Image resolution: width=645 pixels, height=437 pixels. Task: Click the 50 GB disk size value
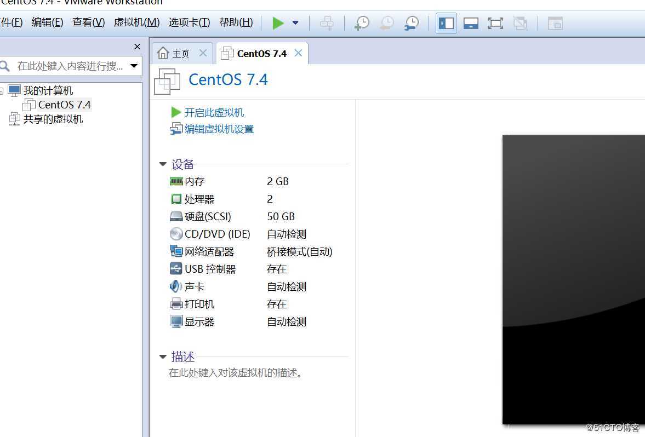pos(281,216)
